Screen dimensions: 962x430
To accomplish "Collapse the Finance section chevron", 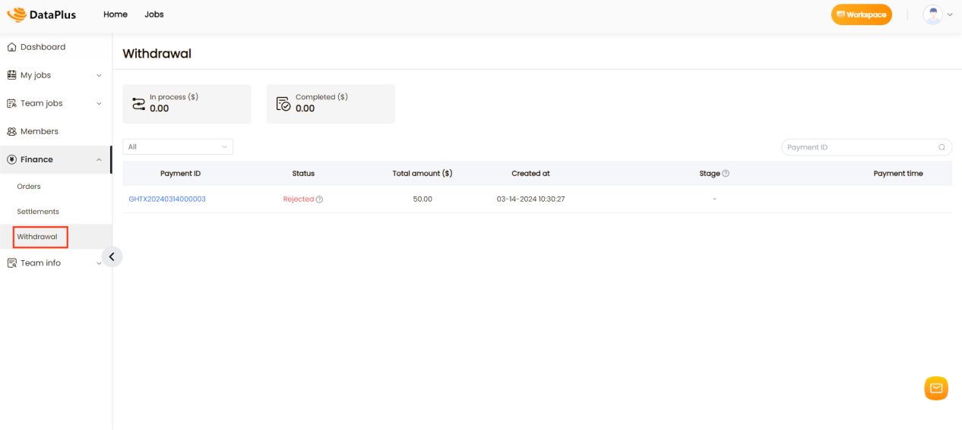I will tap(99, 159).
